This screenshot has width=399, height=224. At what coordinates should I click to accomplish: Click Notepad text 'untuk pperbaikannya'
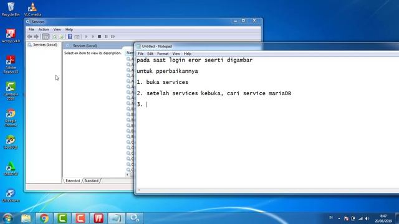pos(167,71)
